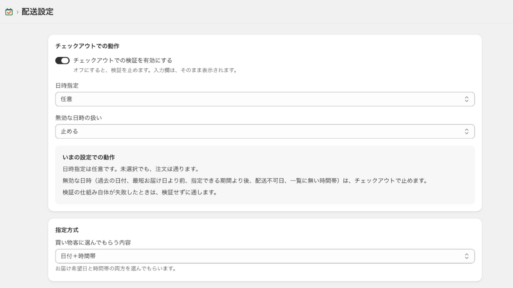Click the 無効な日時の扱い field label
513x288 pixels.
[x=79, y=118]
